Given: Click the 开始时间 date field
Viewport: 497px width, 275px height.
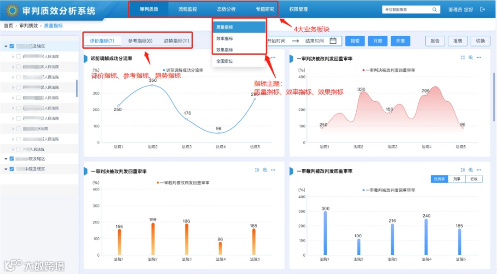Looking at the screenshot, I should click(x=277, y=41).
